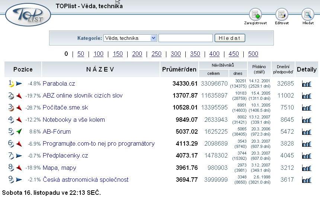Click the red down arrow beside ABZ online slovník
This screenshot has width=320, height=203.
click(19, 96)
